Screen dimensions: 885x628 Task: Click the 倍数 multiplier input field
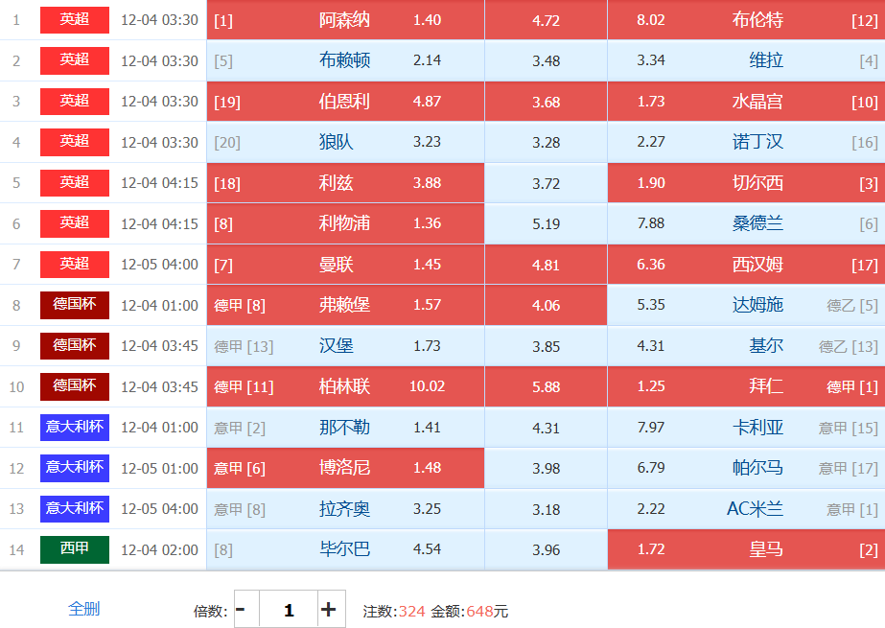(x=289, y=610)
